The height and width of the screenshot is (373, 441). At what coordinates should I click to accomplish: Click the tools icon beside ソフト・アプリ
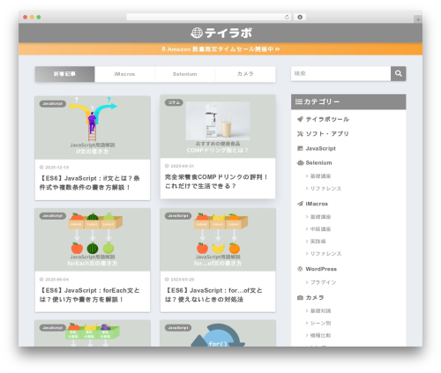point(300,134)
